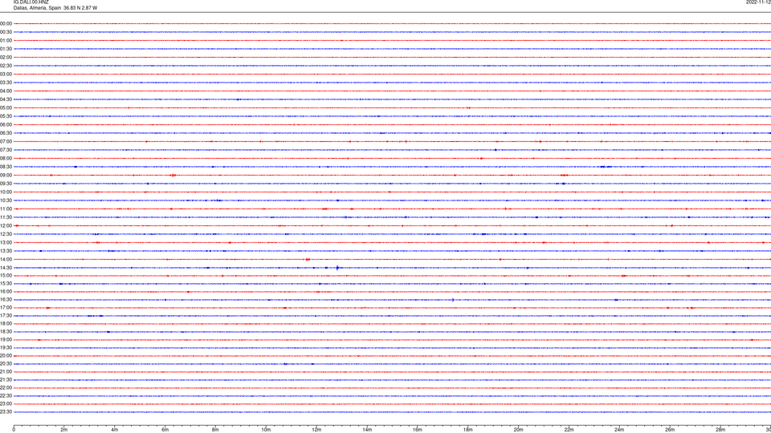
Task: Pick the 10:30 trace time label
Action: point(6,200)
